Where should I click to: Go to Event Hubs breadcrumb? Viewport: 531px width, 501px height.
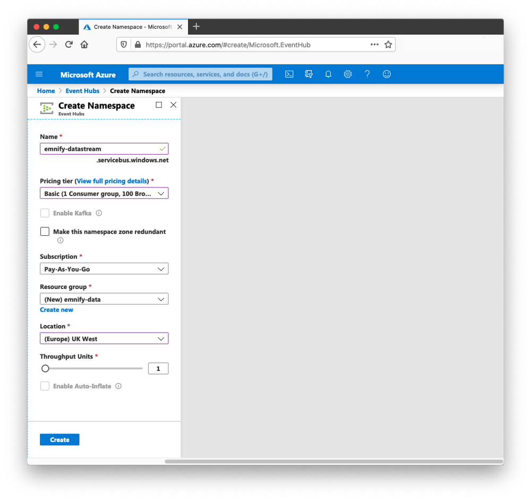(x=82, y=91)
